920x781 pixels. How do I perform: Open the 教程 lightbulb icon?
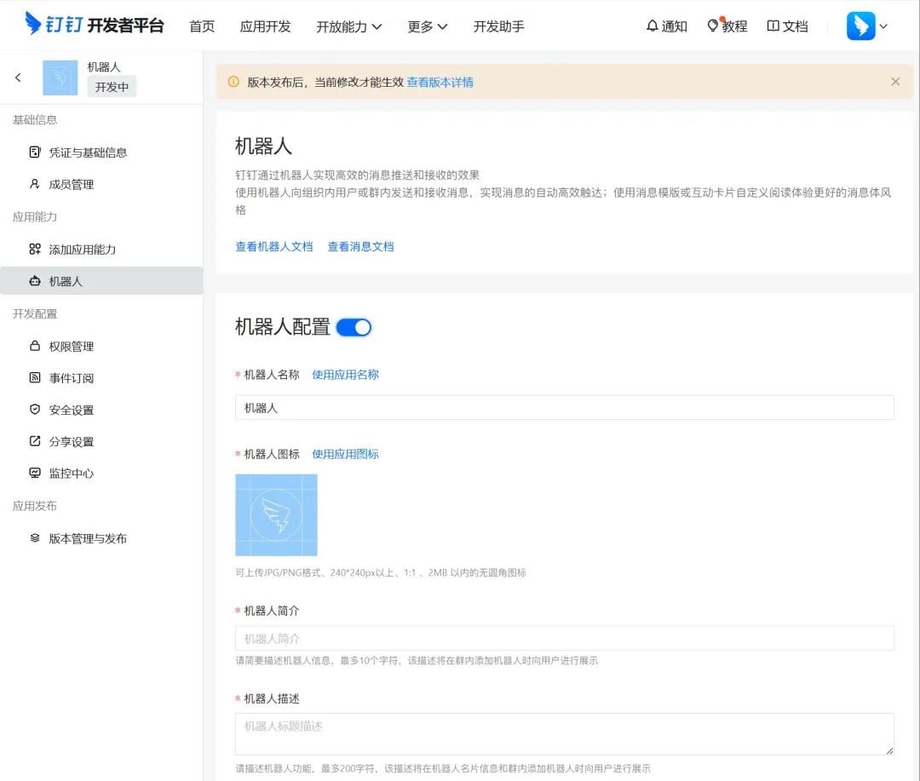coord(712,26)
